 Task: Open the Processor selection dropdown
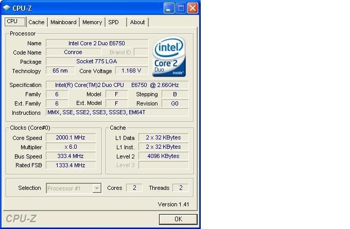[97, 188]
